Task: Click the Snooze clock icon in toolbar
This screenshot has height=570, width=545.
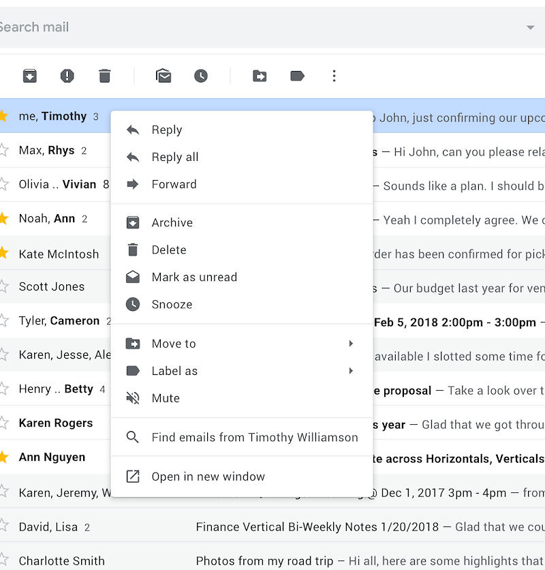Action: pos(201,76)
